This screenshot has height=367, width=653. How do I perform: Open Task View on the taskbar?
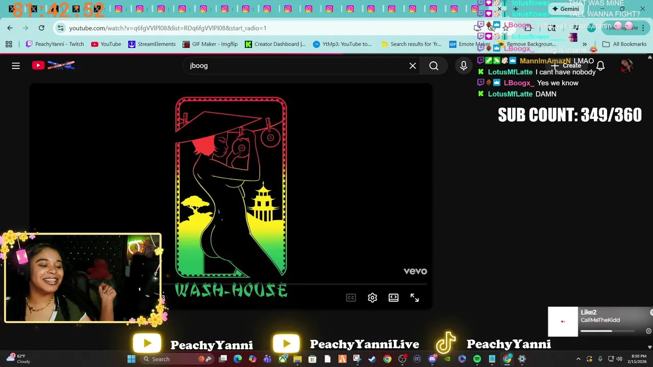(x=223, y=359)
